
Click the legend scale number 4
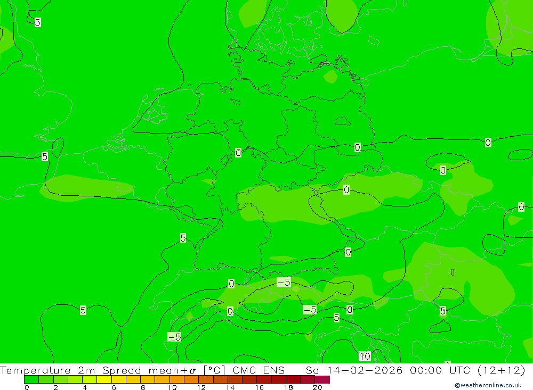(x=85, y=387)
